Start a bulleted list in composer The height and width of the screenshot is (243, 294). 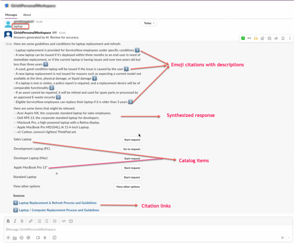click(46, 221)
